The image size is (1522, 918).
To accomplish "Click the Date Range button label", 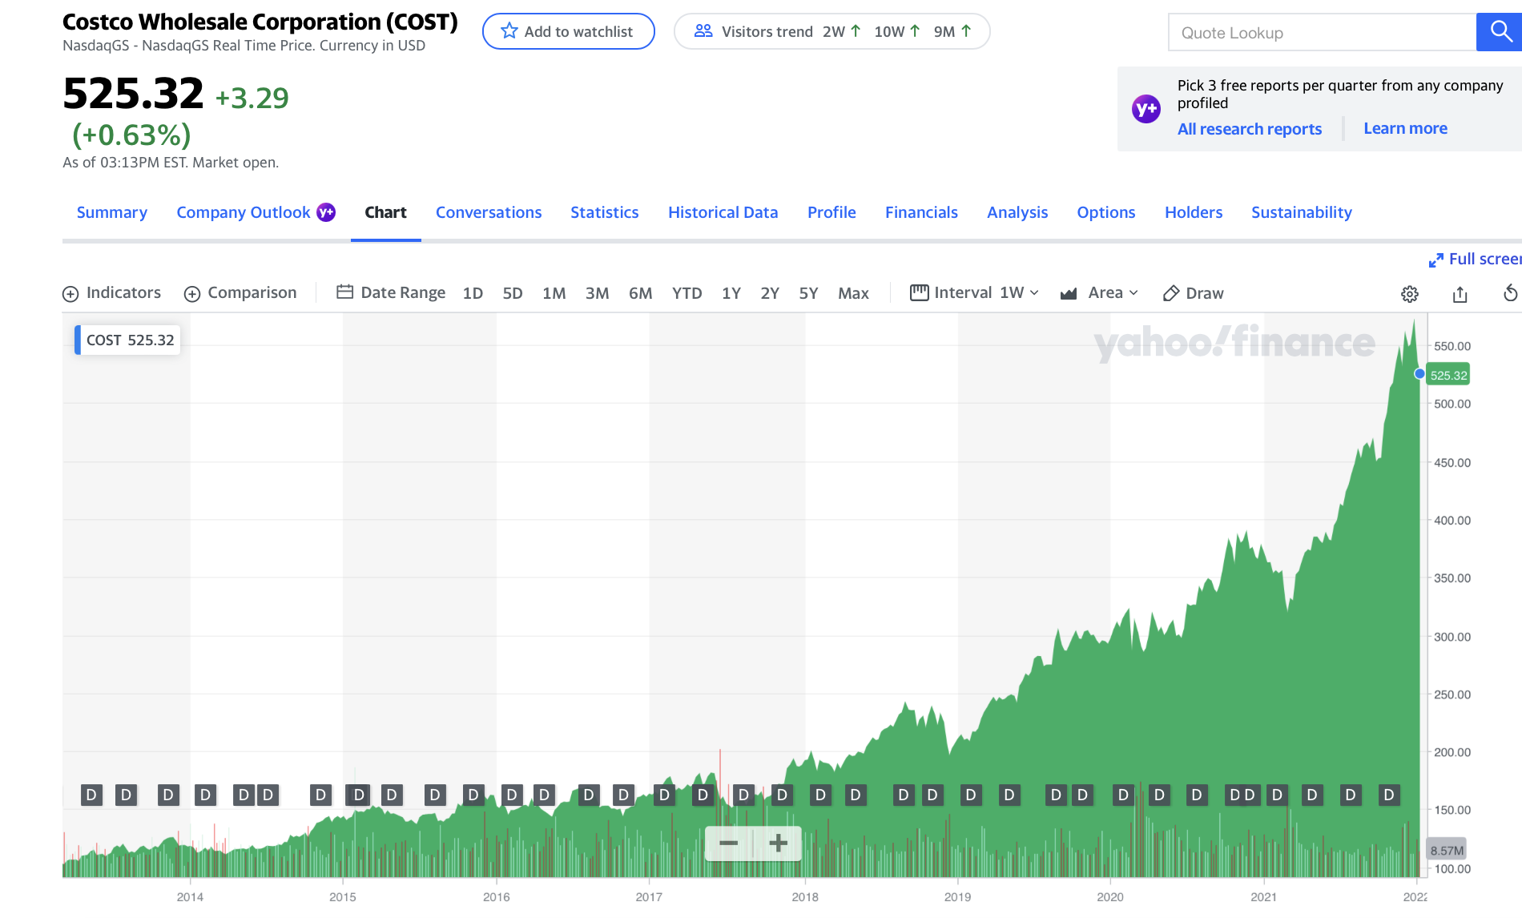I will tap(403, 292).
